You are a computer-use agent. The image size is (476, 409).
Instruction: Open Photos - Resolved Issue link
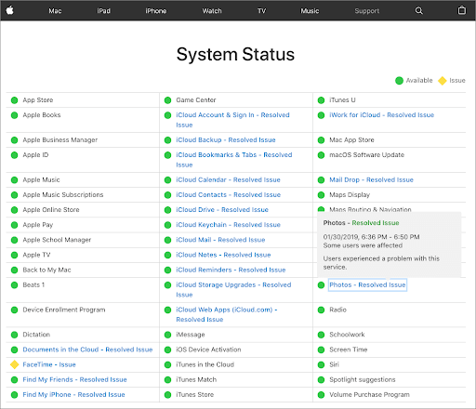click(x=367, y=284)
